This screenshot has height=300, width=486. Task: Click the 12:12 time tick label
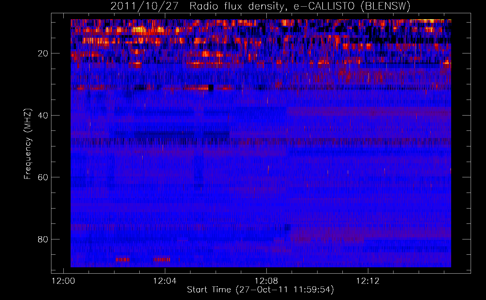point(368,281)
